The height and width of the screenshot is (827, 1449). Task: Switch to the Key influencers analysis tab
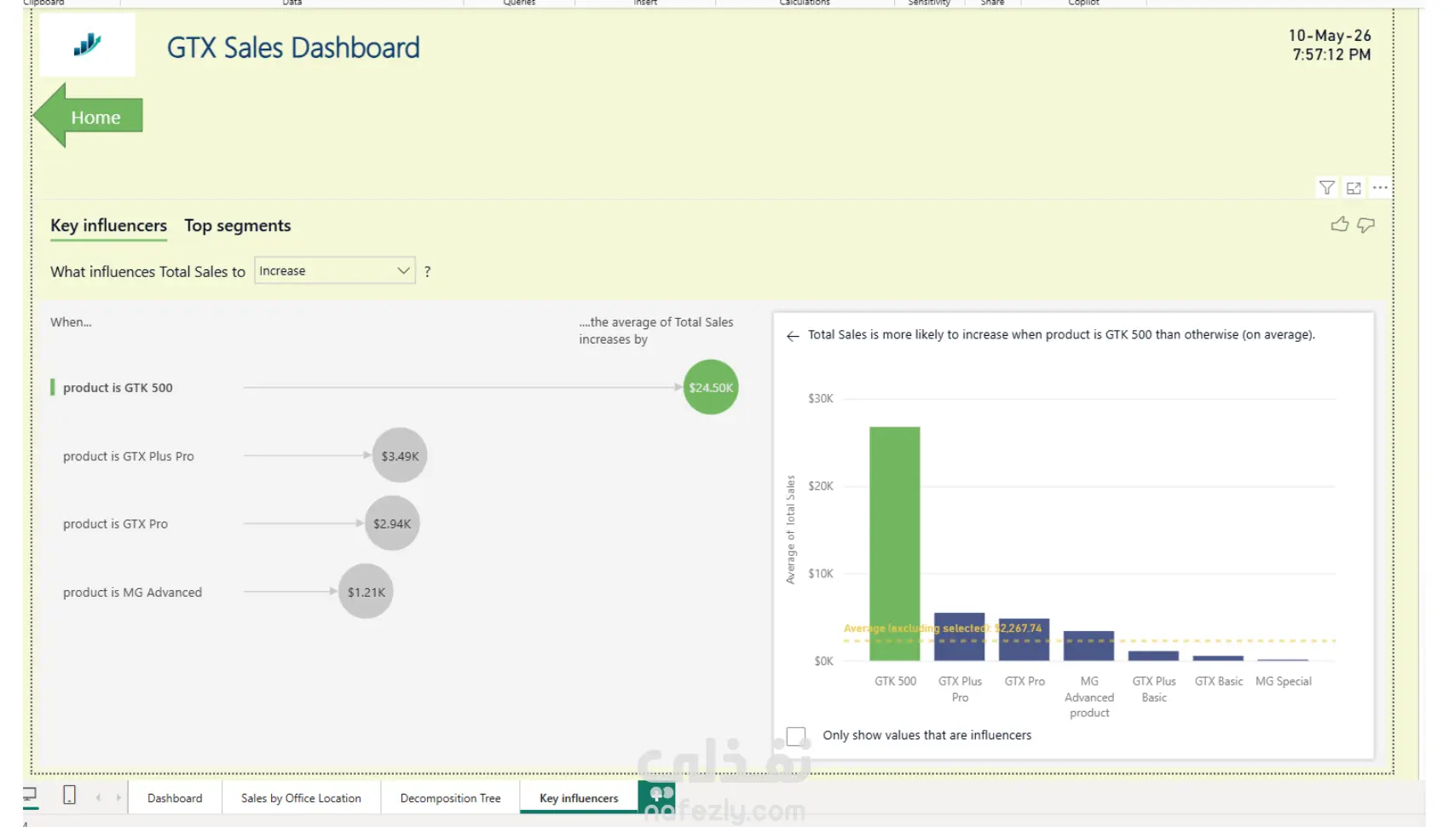pyautogui.click(x=108, y=226)
